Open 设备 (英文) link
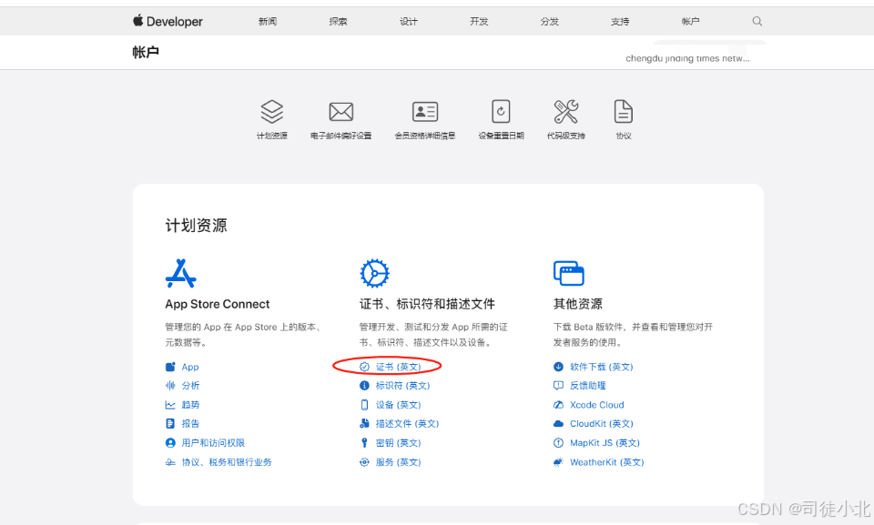This screenshot has height=525, width=874. pyautogui.click(x=398, y=405)
